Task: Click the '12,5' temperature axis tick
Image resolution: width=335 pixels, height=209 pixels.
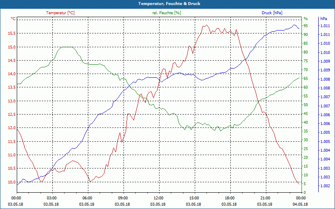Action: tap(12, 114)
